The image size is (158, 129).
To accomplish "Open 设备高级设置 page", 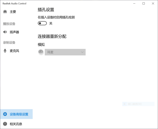I will pyautogui.click(x=16, y=114).
